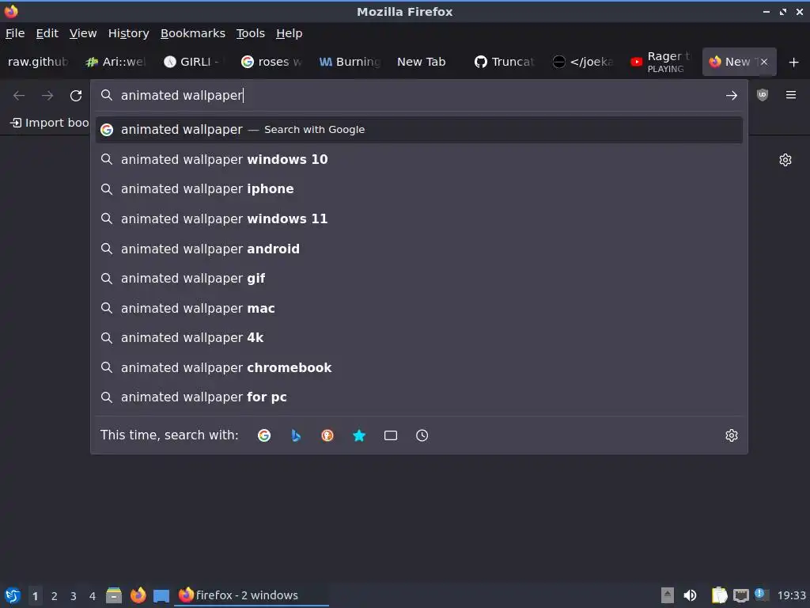810x608 pixels.
Task: Select suggestion 'animated wallpaper gif'
Action: 419,278
